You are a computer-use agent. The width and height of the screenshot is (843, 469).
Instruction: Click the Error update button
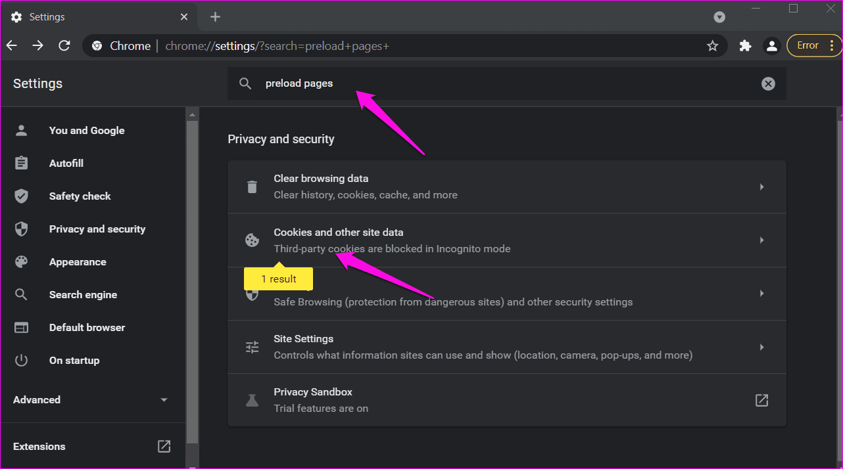pyautogui.click(x=814, y=45)
